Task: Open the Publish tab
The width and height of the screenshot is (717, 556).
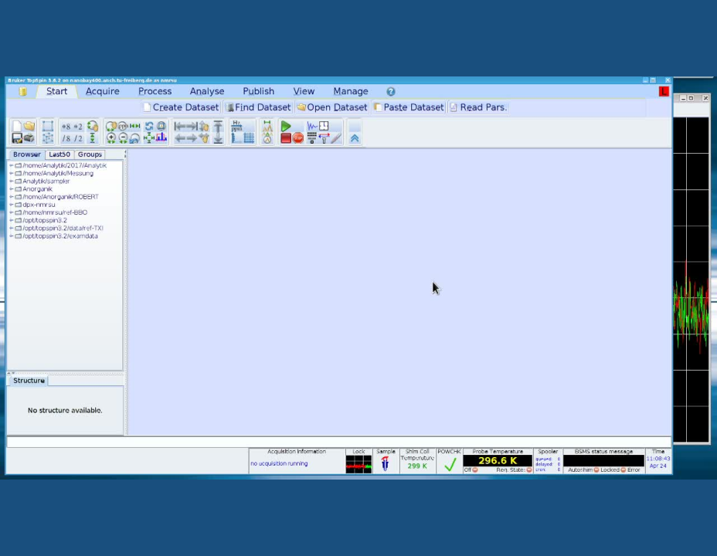Action: click(258, 91)
